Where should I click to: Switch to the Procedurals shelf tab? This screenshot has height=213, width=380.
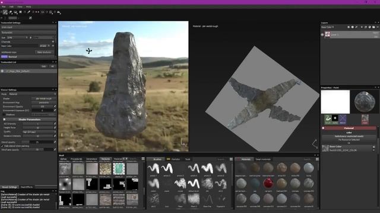point(77,159)
